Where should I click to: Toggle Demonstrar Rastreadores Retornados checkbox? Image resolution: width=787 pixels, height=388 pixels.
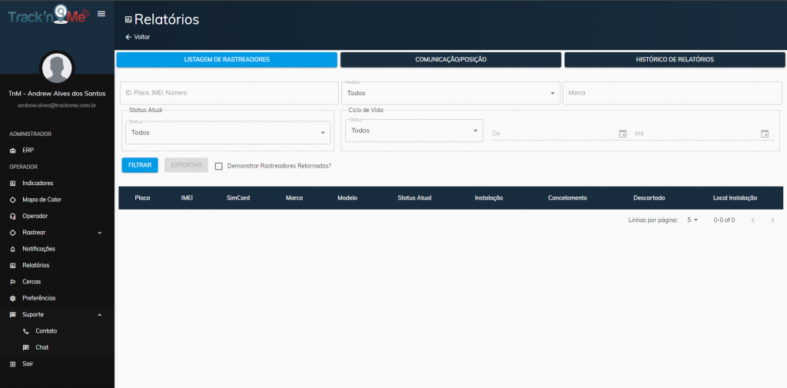tap(219, 166)
